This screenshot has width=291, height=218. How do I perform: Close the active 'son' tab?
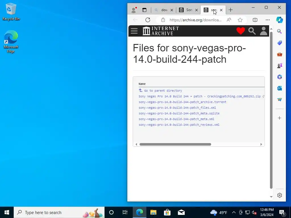(221, 10)
